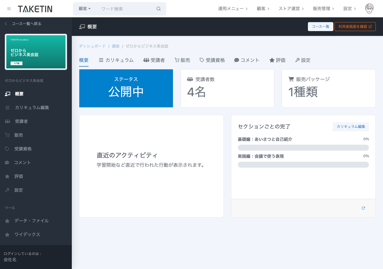383x269 pixels.
Task: Click the cart icon in 販売パッケージ card
Action: 291,79
